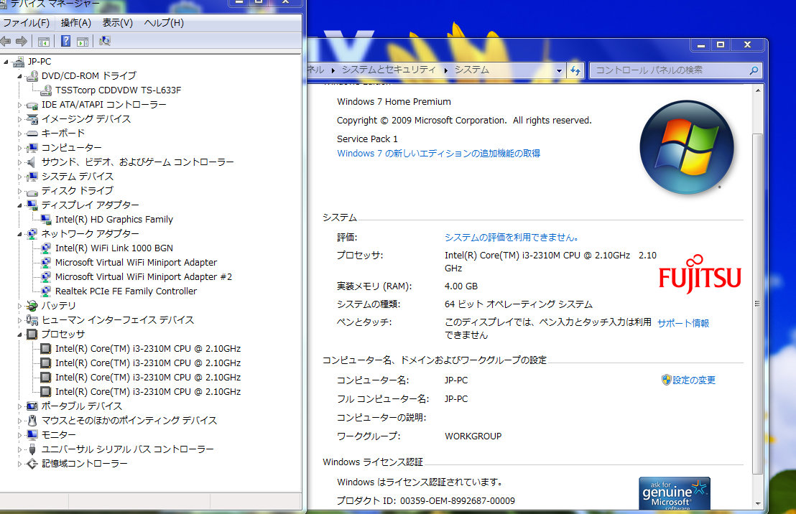Select the IDE ATA/ATAPI コントローラー icon
Viewport: 796px width, 514px height.
point(32,105)
